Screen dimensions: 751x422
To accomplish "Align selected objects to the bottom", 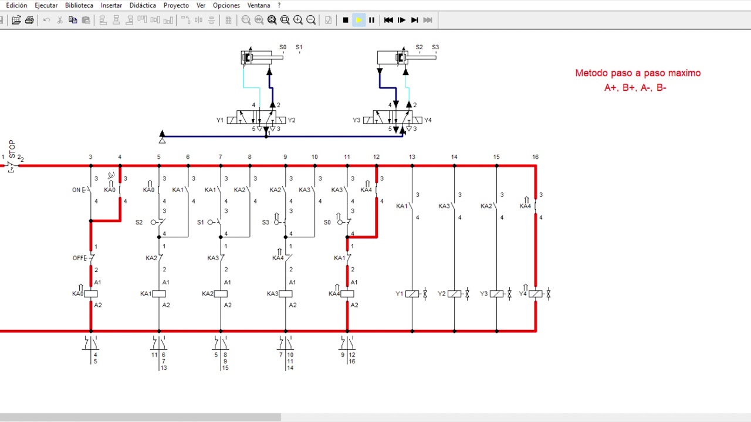I will pos(168,20).
